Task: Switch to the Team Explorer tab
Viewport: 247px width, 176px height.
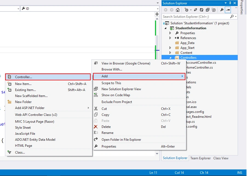Action: 200,158
